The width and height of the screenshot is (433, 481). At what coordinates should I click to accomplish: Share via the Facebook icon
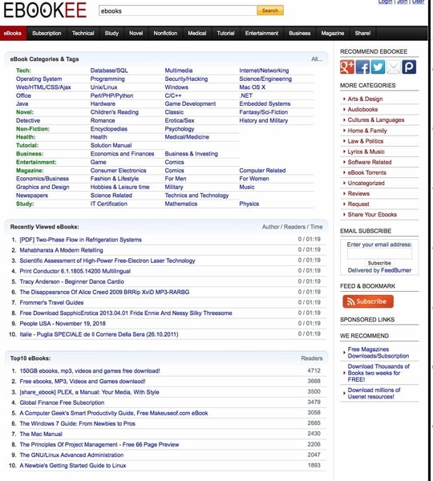click(x=362, y=67)
